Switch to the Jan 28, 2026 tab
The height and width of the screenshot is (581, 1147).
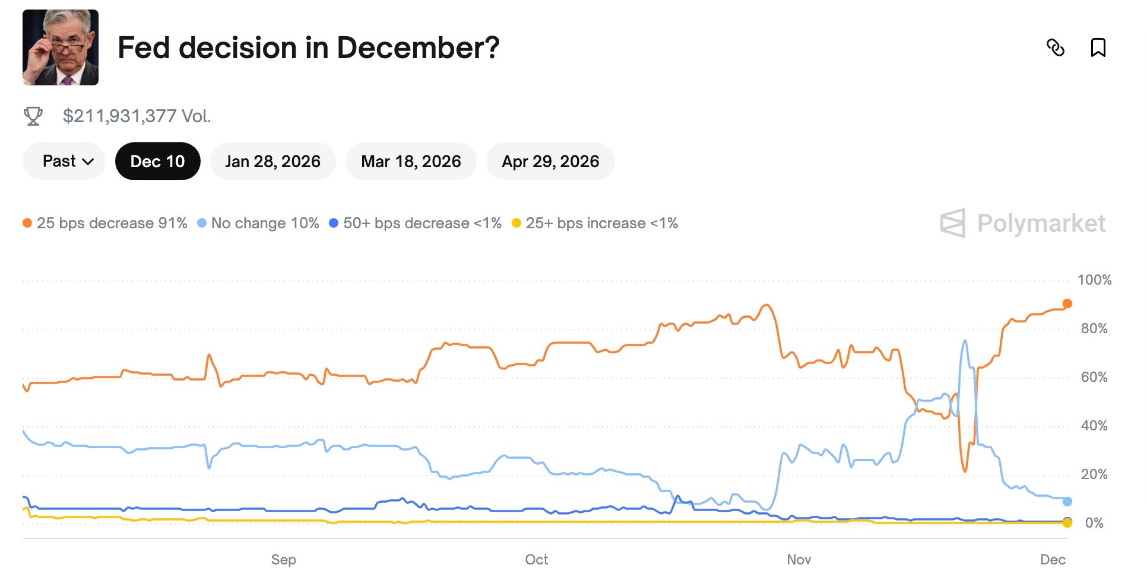coord(273,161)
